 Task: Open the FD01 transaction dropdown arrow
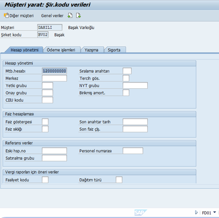point(215,213)
